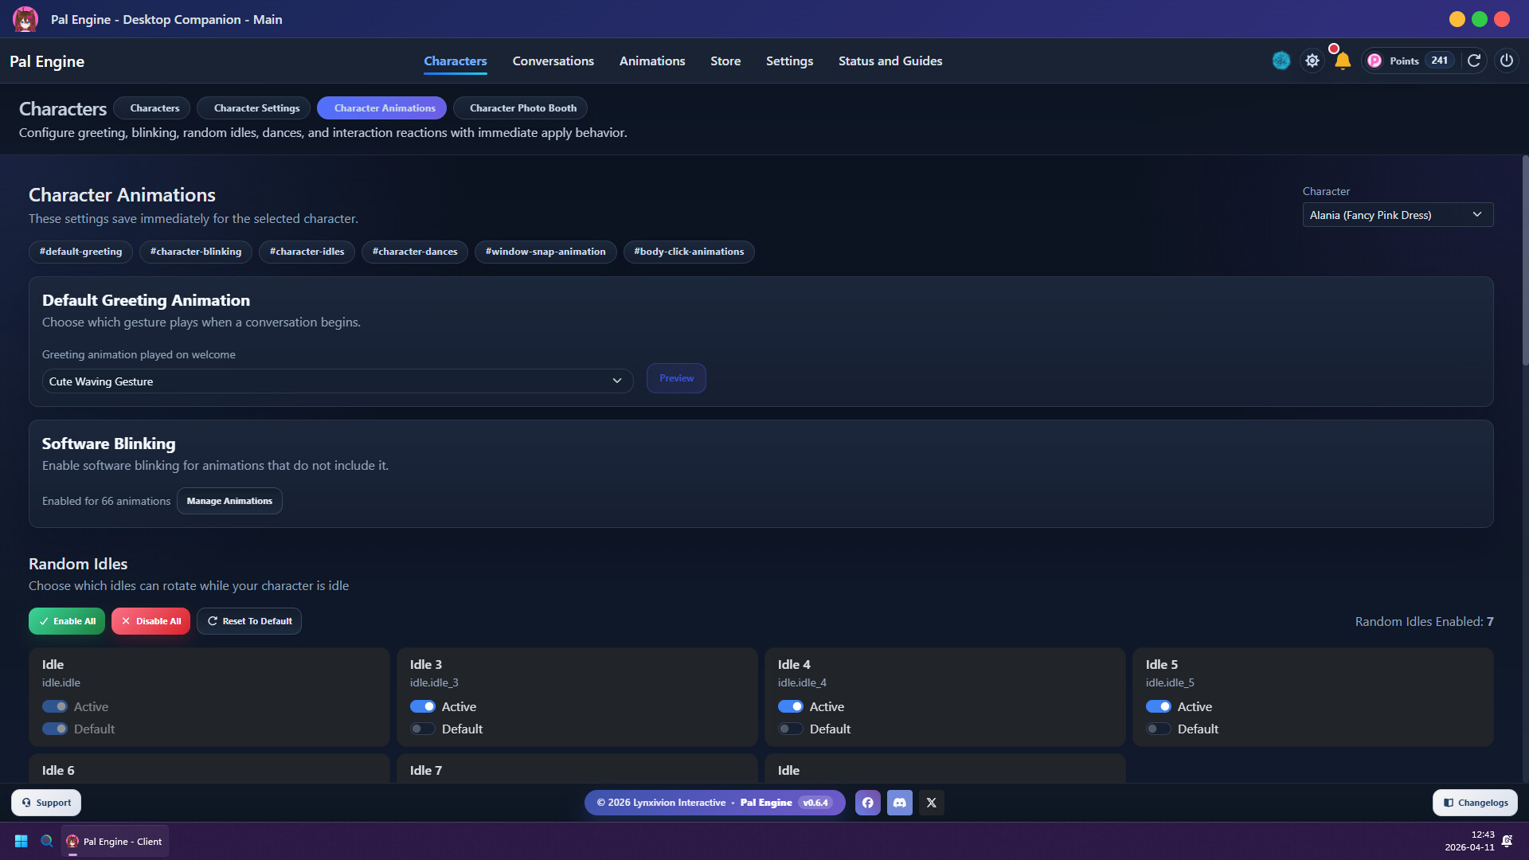Open the Discord link icon
The width and height of the screenshot is (1529, 860).
point(900,803)
